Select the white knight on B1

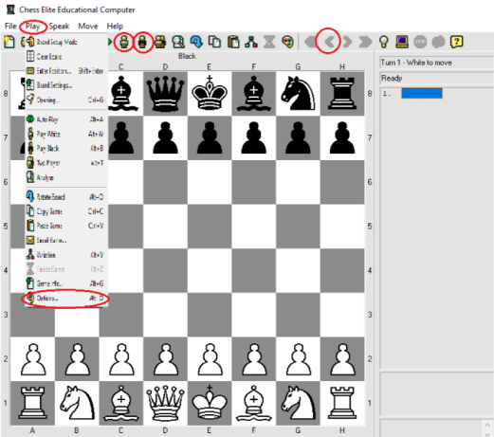[77, 404]
